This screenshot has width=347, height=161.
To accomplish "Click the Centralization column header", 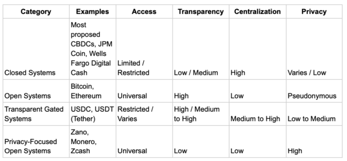I will pos(258,12).
